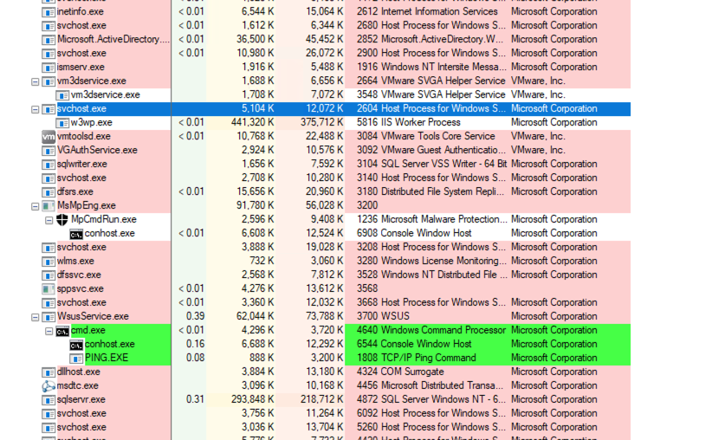Click '3084 VMware Tools Core Service' description
Viewport: 712px width, 440px height.
(425, 136)
